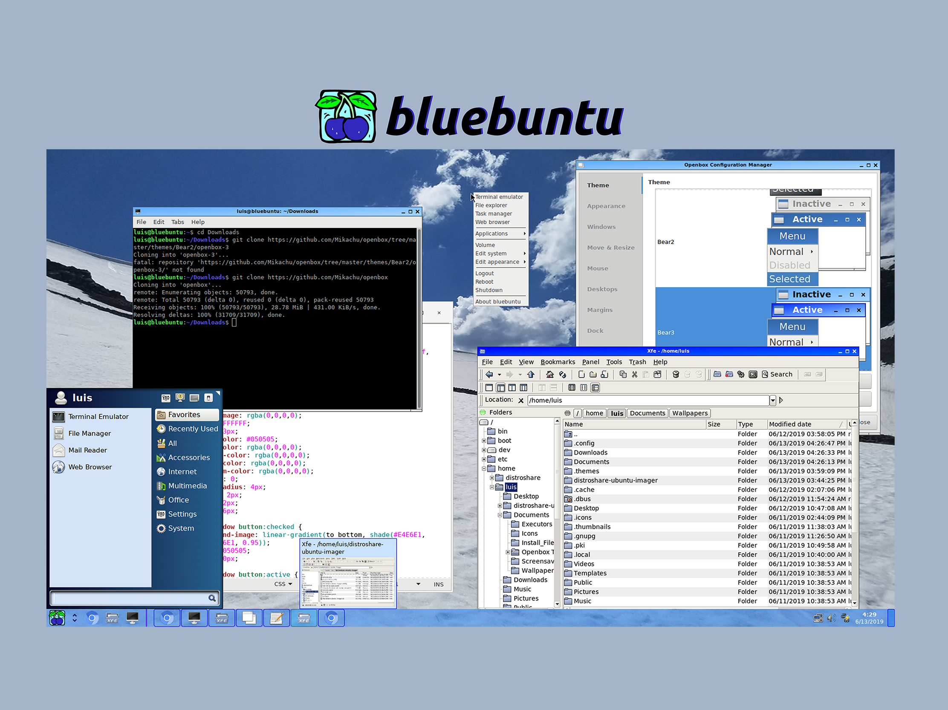Go to parent folder with up arrow

(531, 375)
